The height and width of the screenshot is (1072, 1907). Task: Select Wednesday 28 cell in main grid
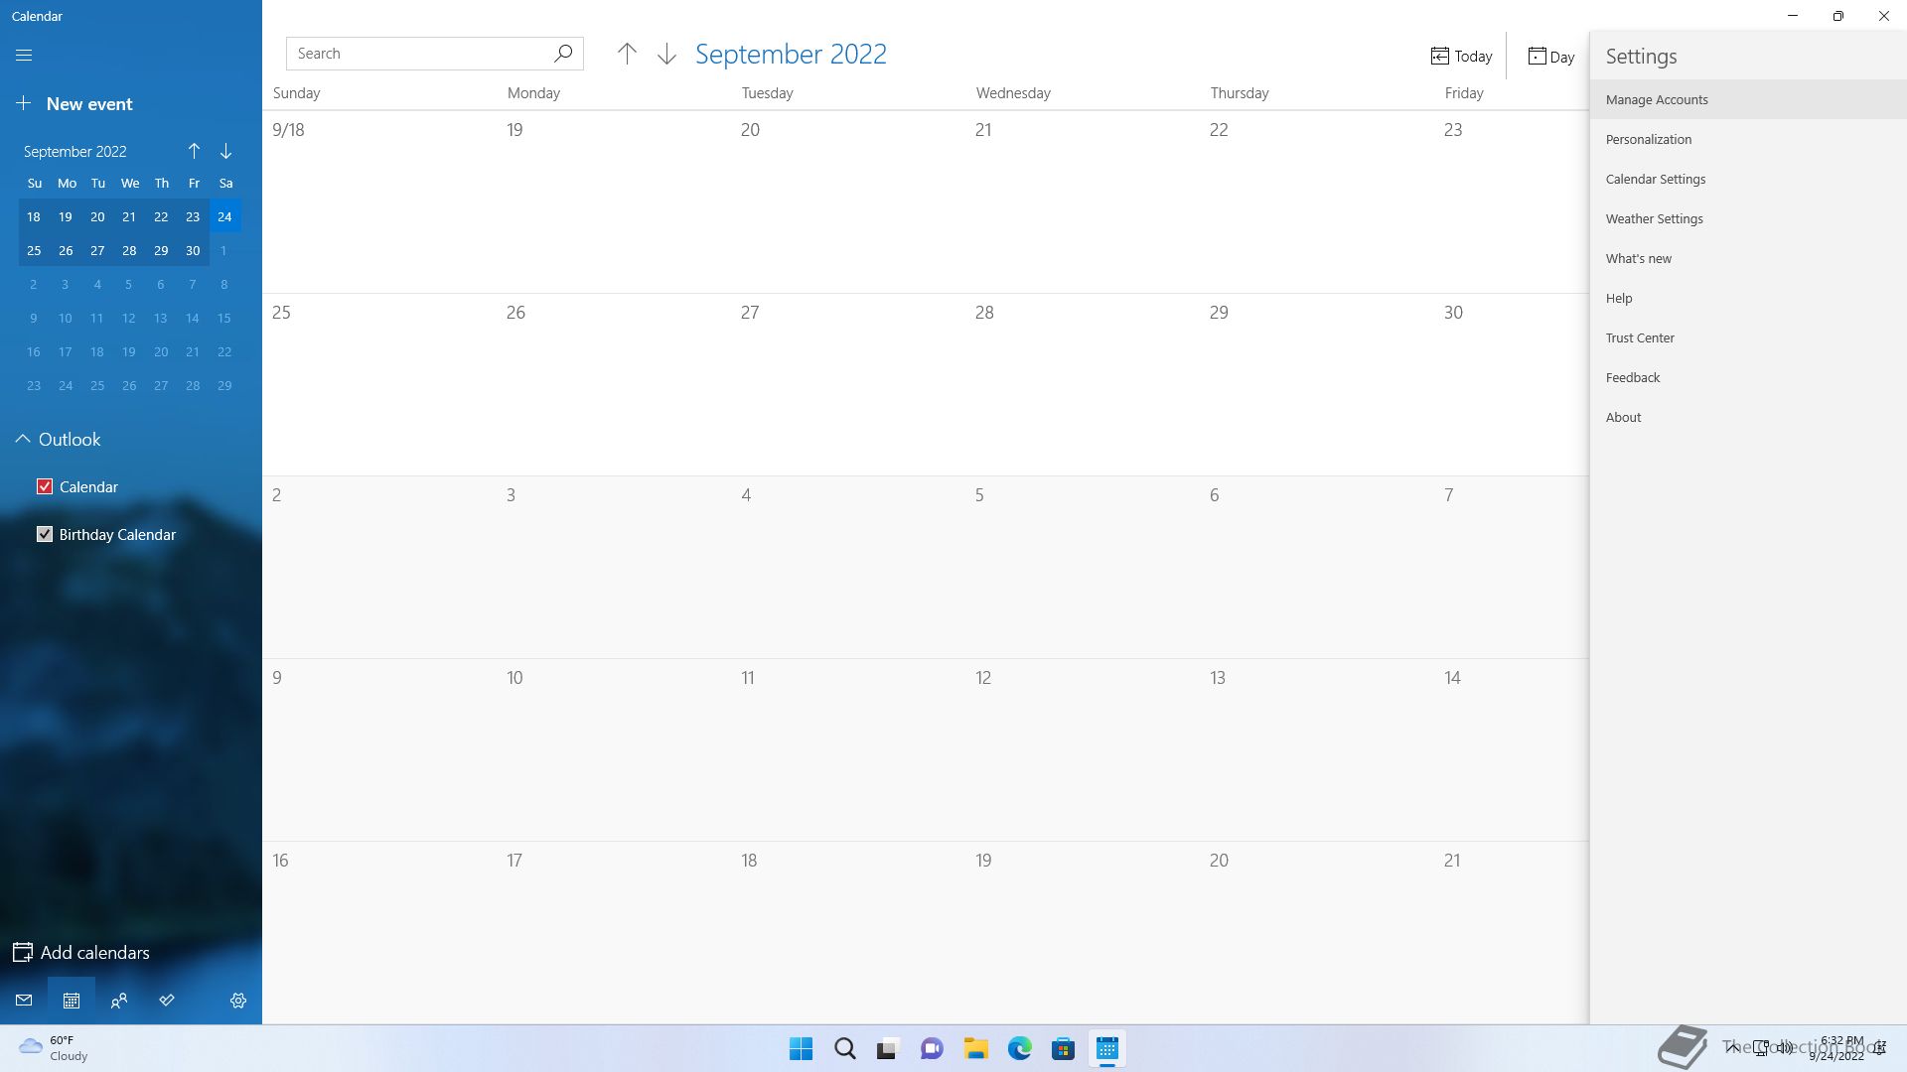tap(1083, 385)
